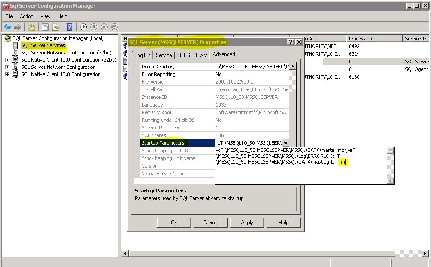Open the File menu
Viewport: 431px width, 267px height.
pyautogui.click(x=9, y=16)
